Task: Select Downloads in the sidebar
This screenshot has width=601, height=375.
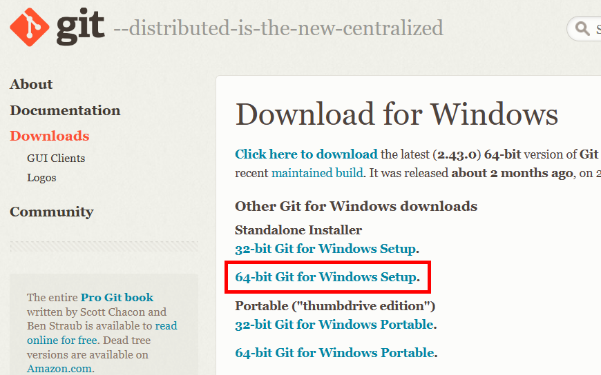Action: point(50,136)
